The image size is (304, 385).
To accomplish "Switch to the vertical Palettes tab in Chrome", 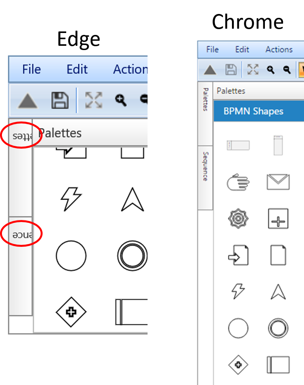I will pyautogui.click(x=205, y=114).
